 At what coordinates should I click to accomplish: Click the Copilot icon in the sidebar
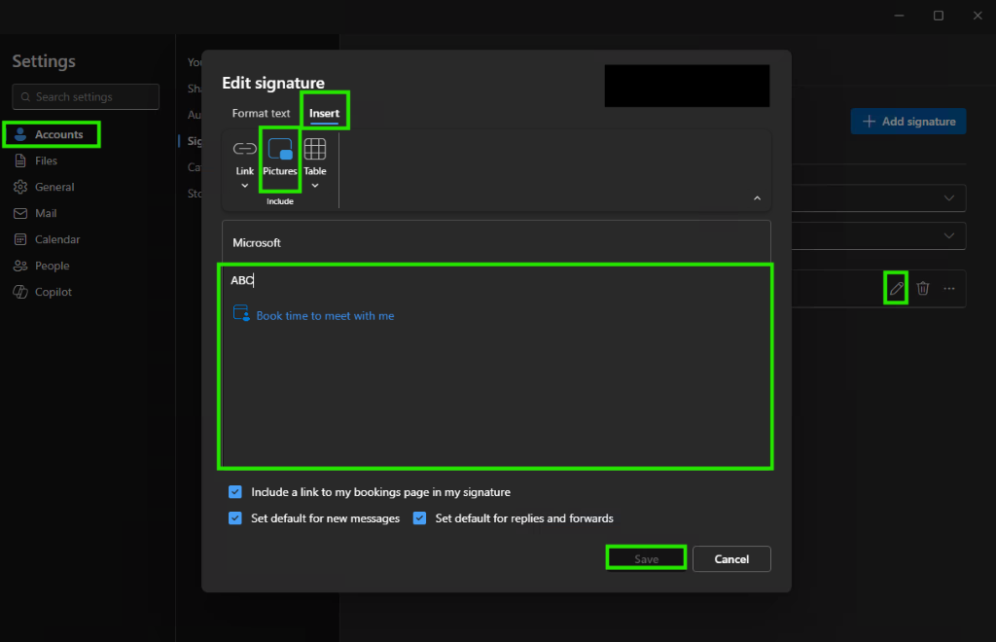pos(20,292)
